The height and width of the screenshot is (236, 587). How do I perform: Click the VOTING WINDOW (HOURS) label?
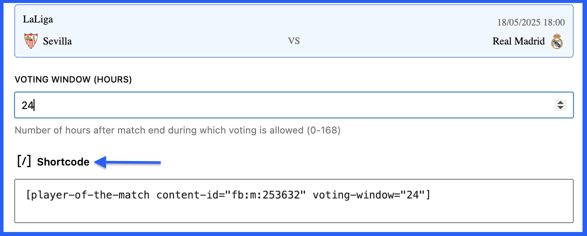tap(73, 79)
